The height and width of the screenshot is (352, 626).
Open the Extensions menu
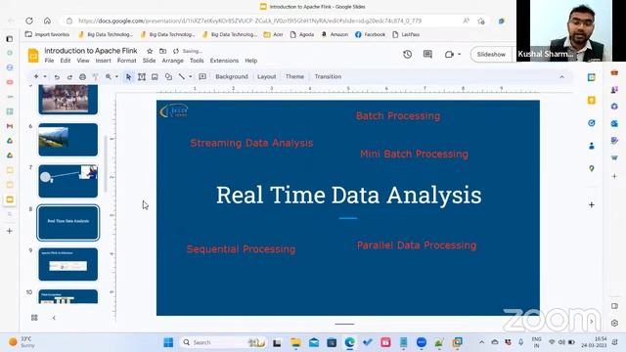[x=224, y=61]
